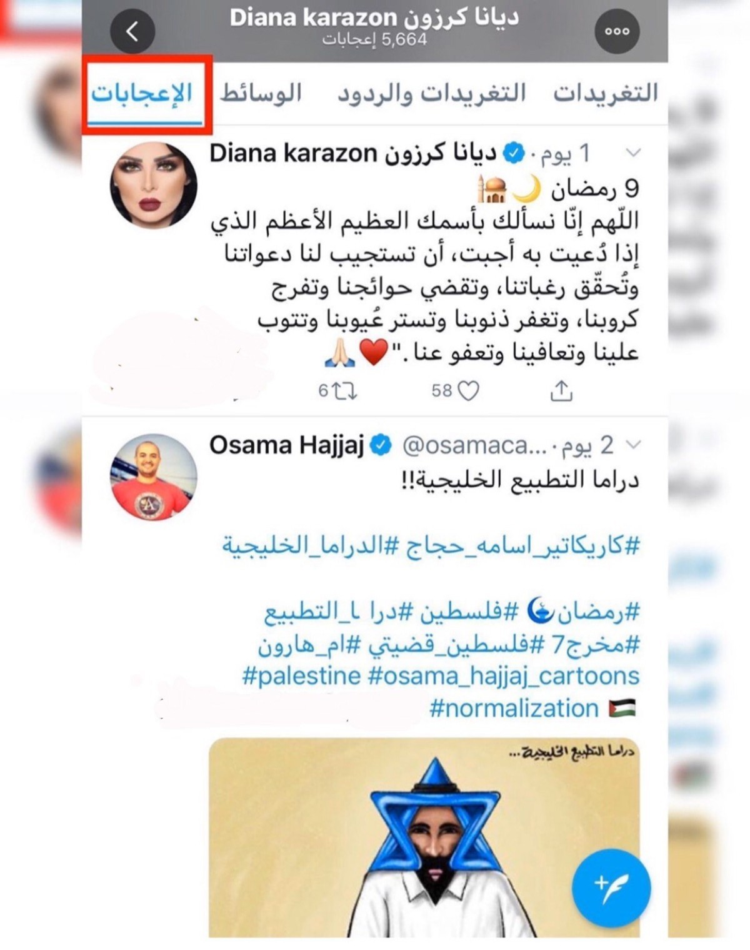Switch to the الوسائط tab

(261, 93)
